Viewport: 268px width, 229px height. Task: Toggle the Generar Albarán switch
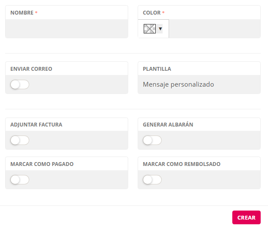(152, 140)
